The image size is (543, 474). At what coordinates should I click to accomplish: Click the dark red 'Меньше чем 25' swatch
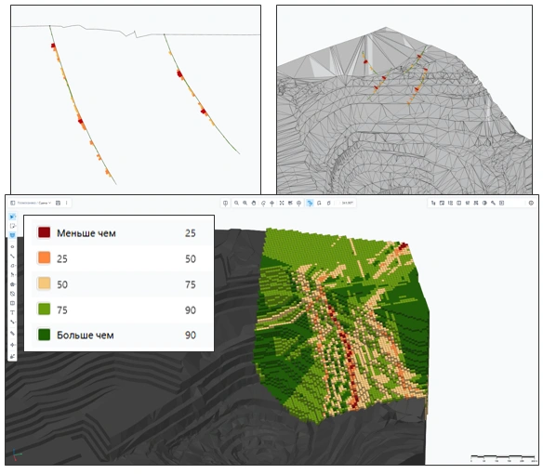coord(44,232)
